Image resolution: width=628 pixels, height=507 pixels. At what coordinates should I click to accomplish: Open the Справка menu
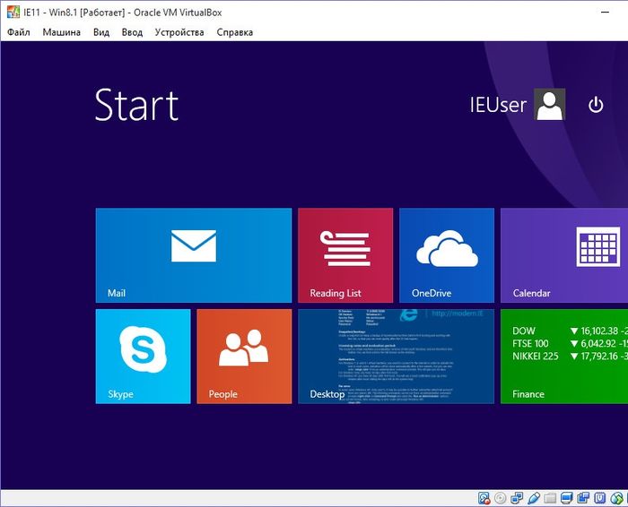234,32
